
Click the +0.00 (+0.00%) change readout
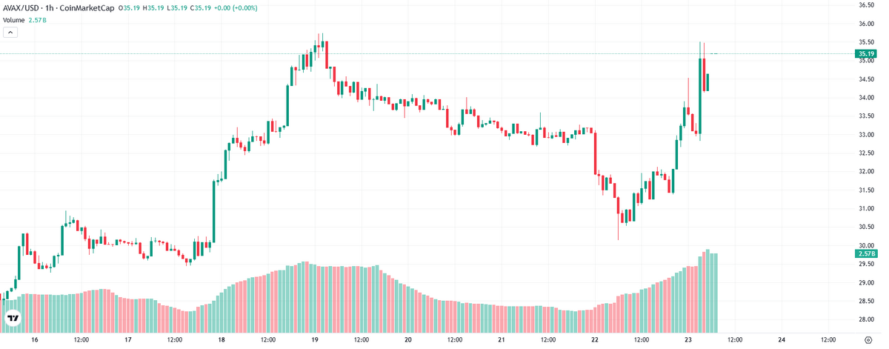[x=236, y=9]
